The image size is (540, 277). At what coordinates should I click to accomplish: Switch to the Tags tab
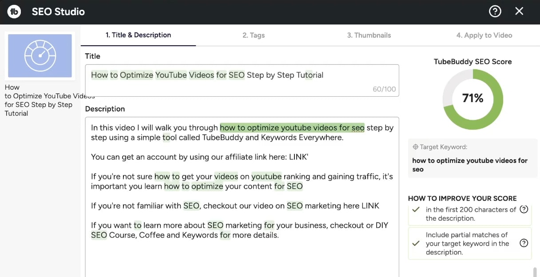[254, 36]
